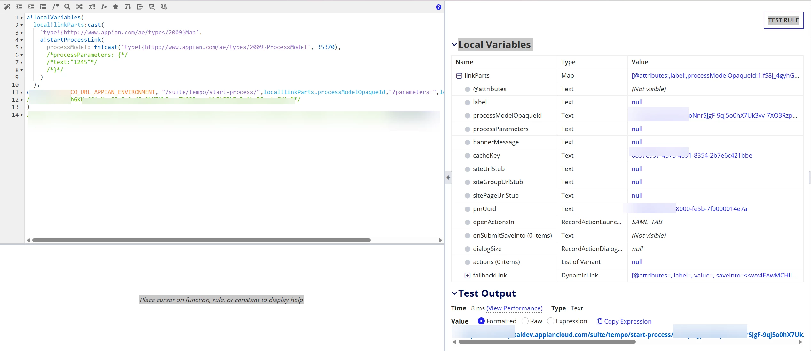Click the fx function icon
Viewport: 811px width, 351px height.
(x=104, y=6)
